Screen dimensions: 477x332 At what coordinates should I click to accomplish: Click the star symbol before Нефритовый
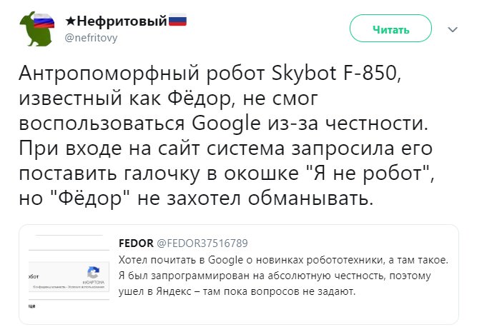[71, 22]
